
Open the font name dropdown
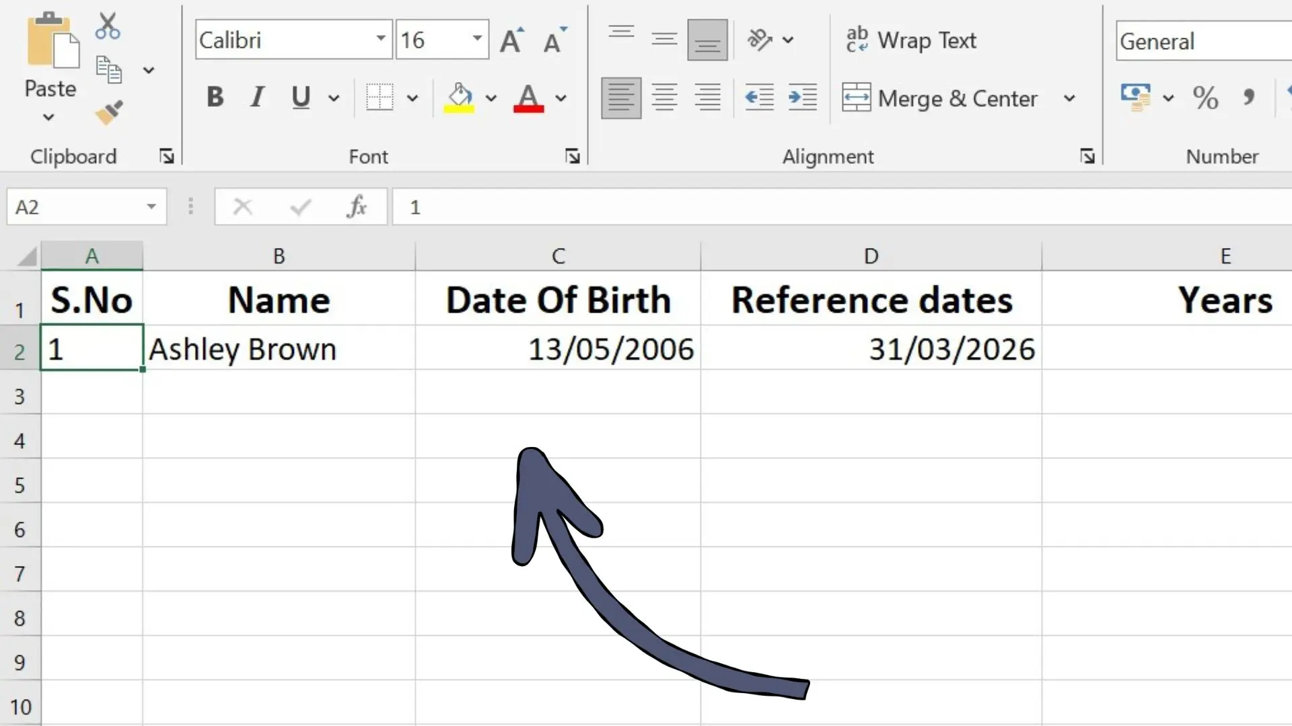coord(381,39)
